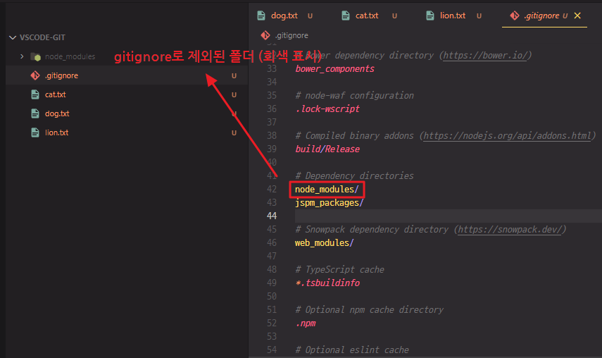This screenshot has height=358, width=602.
Task: Select the .gitignore editor tab
Action: tap(541, 16)
